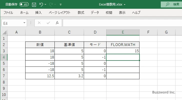Open Customize Quick Access Toolbar dropdown
This screenshot has height=100, width=182.
[x=60, y=5]
